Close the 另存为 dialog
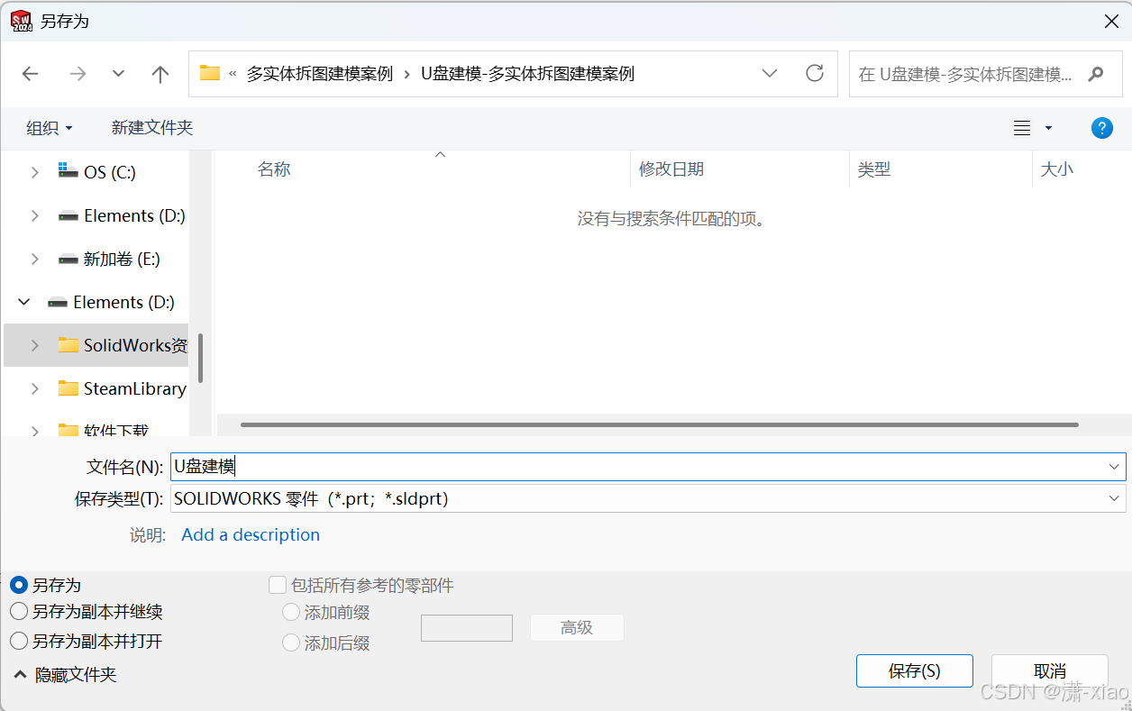 [x=1110, y=21]
